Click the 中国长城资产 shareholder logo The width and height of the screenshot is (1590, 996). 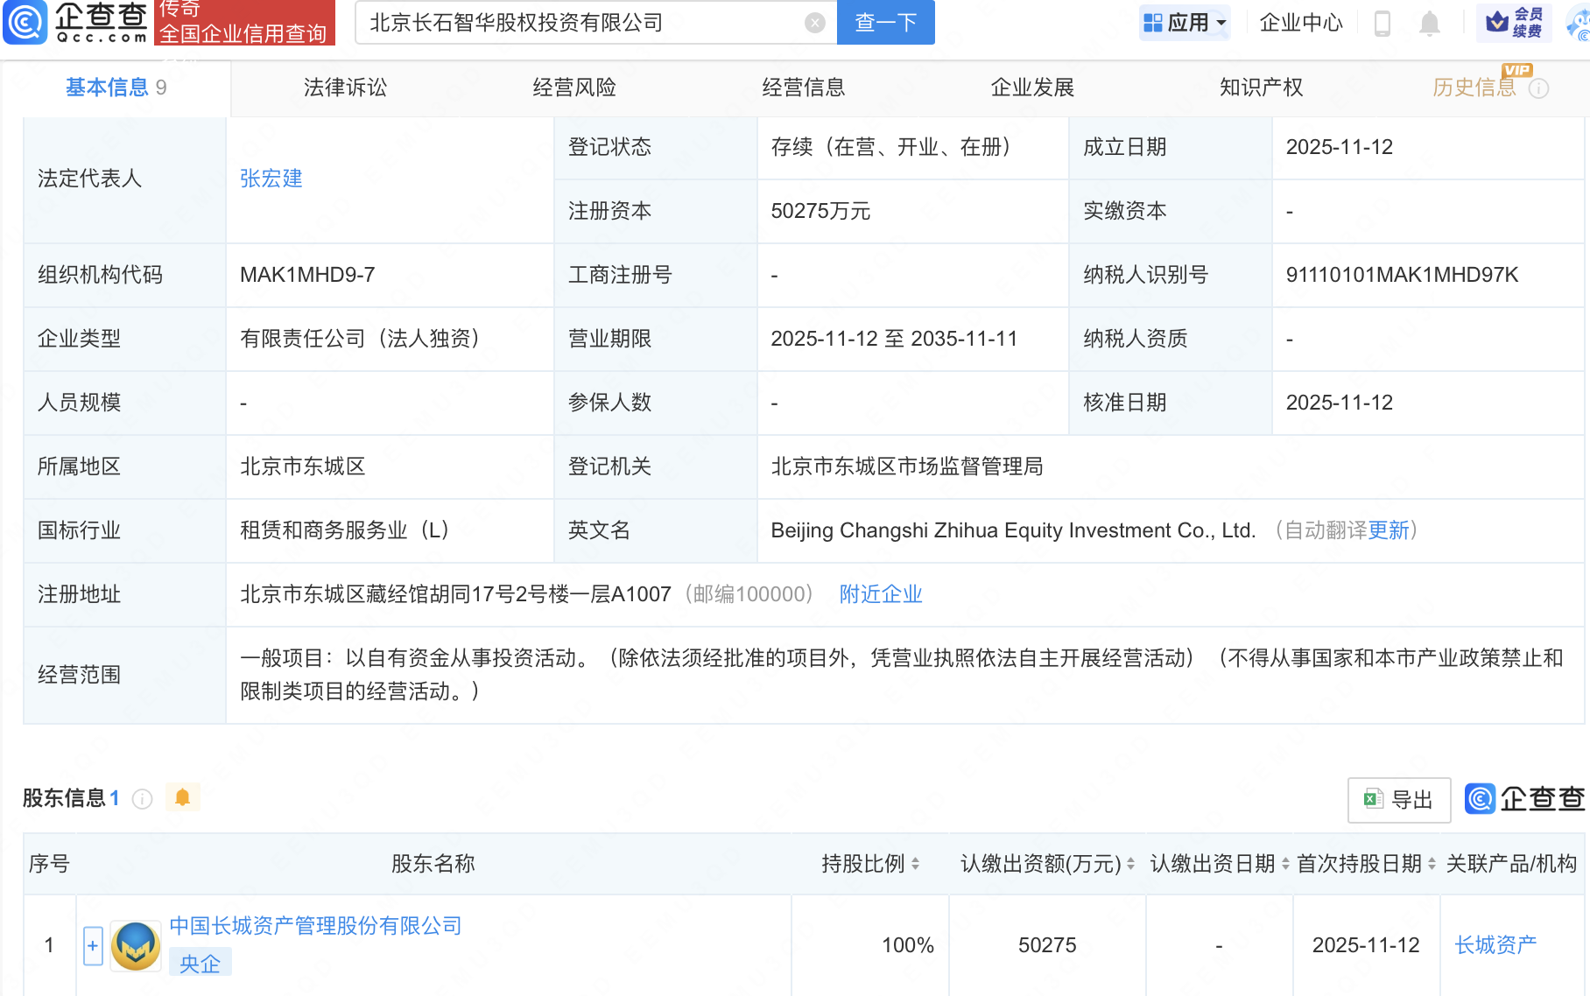point(136,945)
